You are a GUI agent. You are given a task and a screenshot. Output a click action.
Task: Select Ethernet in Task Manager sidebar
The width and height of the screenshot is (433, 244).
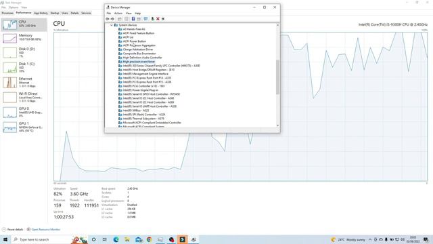point(24,83)
